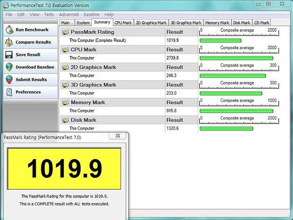Click the Submit Results button label
This screenshot has height=220, width=293.
point(31,80)
